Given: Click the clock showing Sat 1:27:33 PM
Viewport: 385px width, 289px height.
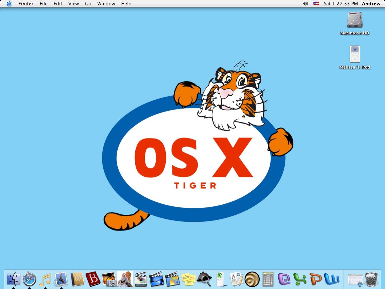Looking at the screenshot, I should point(341,4).
